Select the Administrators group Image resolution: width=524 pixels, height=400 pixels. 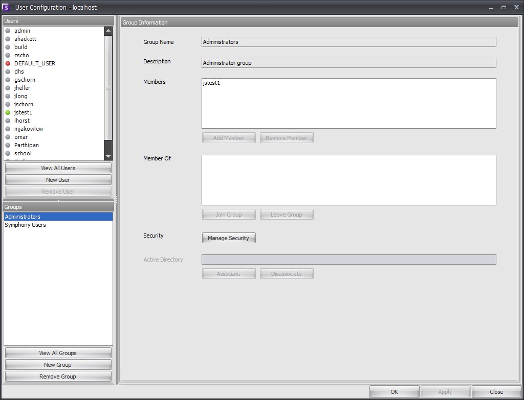tap(58, 217)
